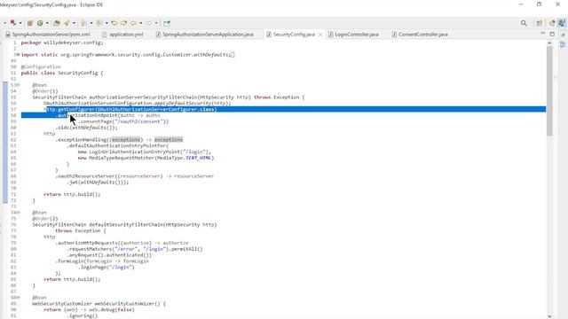The width and height of the screenshot is (568, 319).
Task: Click the Previous Annotation toolbar icon
Action: tap(99, 23)
